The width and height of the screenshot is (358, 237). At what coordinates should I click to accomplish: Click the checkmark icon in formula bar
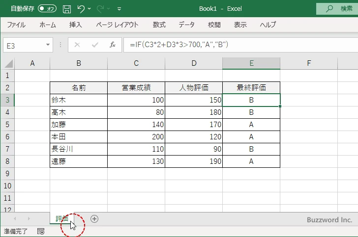tap(95, 45)
